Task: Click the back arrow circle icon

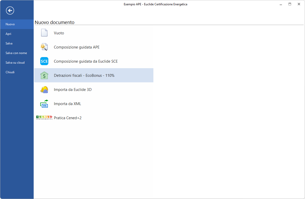Action: pos(10,10)
